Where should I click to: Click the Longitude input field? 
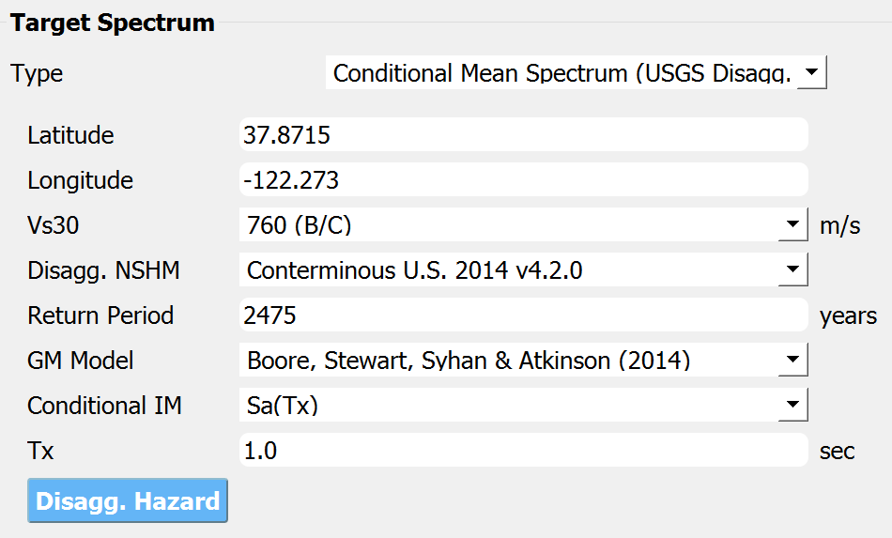[523, 179]
